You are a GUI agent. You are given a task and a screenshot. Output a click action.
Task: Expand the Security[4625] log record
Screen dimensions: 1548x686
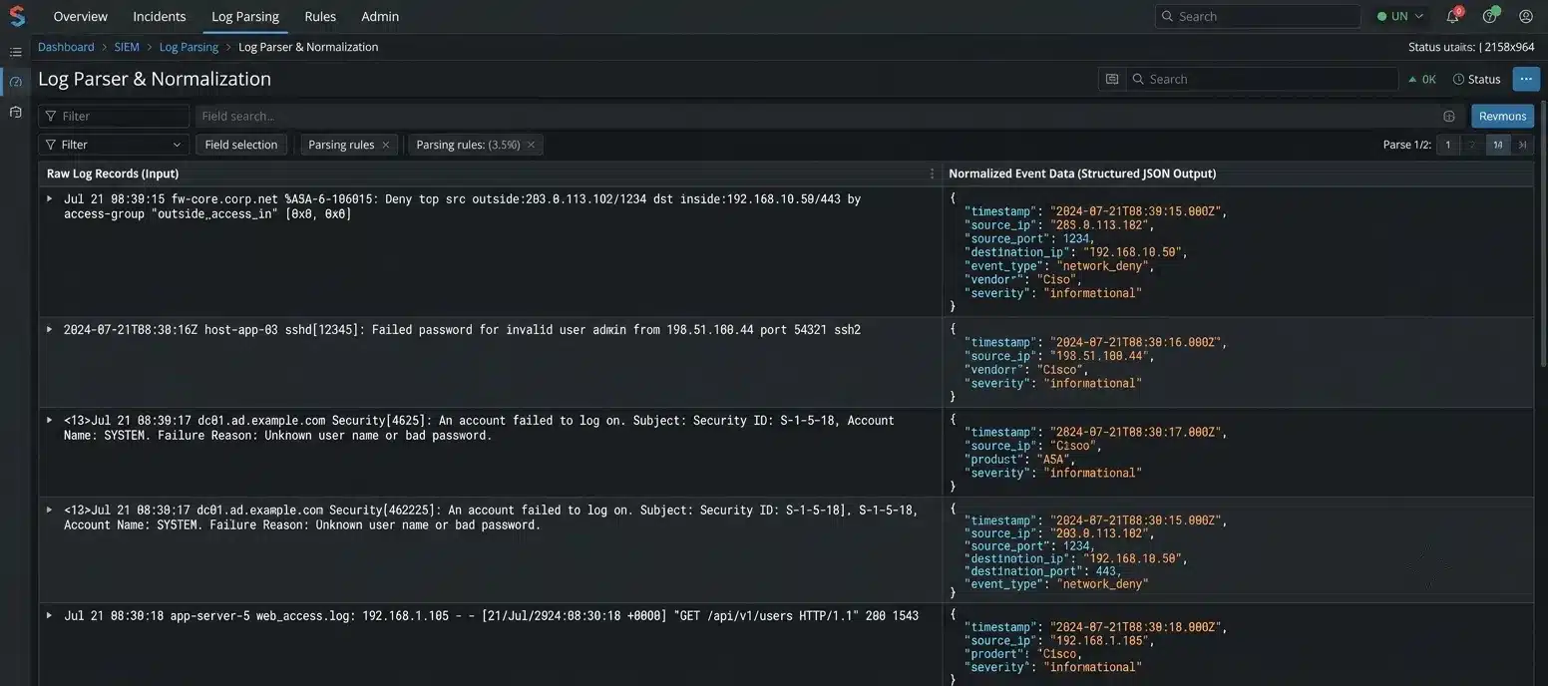pyautogui.click(x=49, y=420)
